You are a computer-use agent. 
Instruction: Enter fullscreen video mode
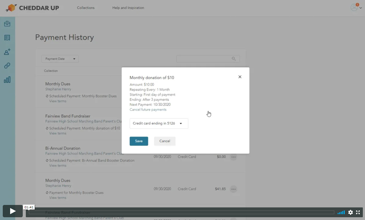[x=358, y=212]
